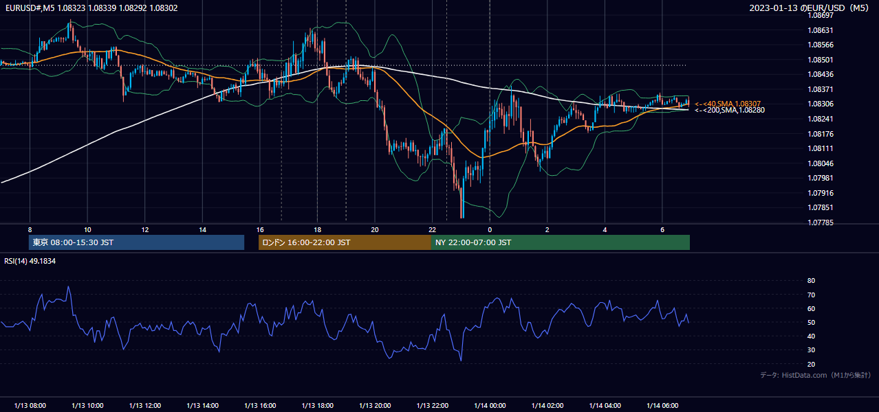Click the '2023-01-13 のEUR/USD (M5)' header label

pos(810,8)
